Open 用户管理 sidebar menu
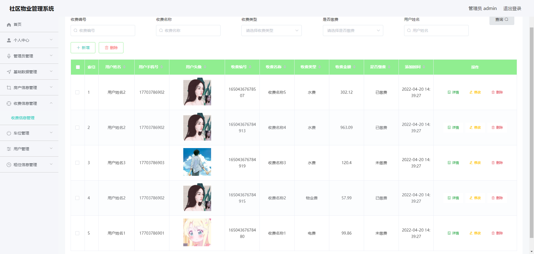The width and height of the screenshot is (534, 254). pyautogui.click(x=29, y=149)
